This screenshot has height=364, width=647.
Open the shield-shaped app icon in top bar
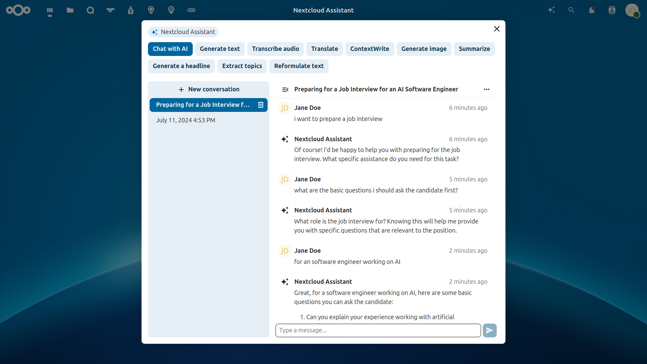click(x=151, y=10)
